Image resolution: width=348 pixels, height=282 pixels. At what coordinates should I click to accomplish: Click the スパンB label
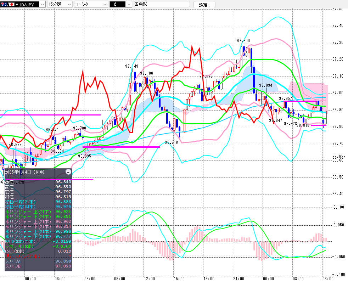13,266
